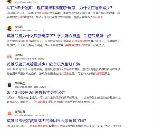This screenshot has width=154, height=129.
Task: Click the 网易网 site favicon
Action: (9, 57)
